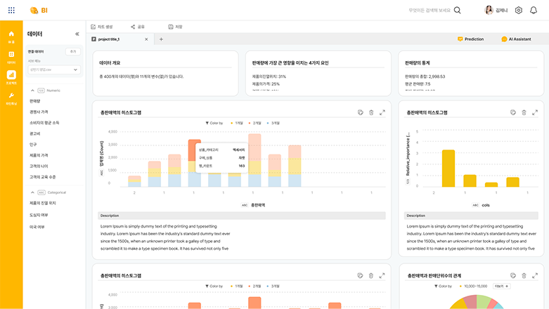Select the 제품의 가격 variable
Viewport: 549px width, 309px height.
(x=39, y=155)
